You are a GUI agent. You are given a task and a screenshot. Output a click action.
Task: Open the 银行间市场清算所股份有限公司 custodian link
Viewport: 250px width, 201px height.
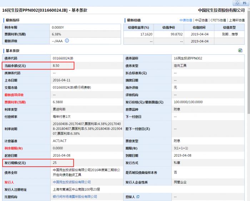coord(75,197)
